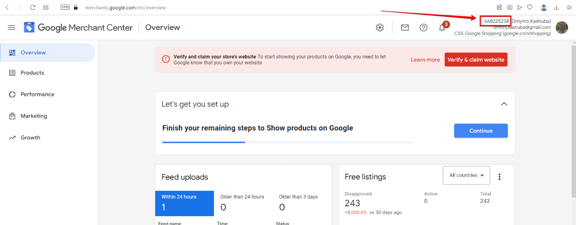Click the Total count 243
The width and height of the screenshot is (576, 225).
[x=485, y=201]
